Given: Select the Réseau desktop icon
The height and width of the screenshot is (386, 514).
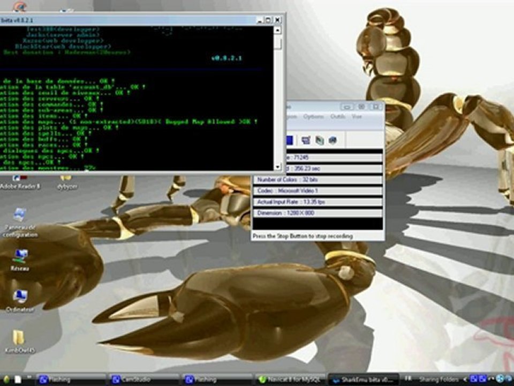Looking at the screenshot, I should click(x=20, y=260).
